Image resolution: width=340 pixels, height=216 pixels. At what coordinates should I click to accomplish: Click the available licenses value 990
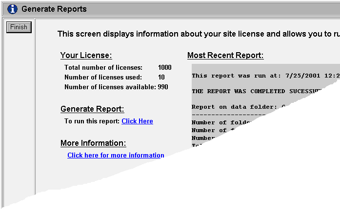pyautogui.click(x=163, y=87)
